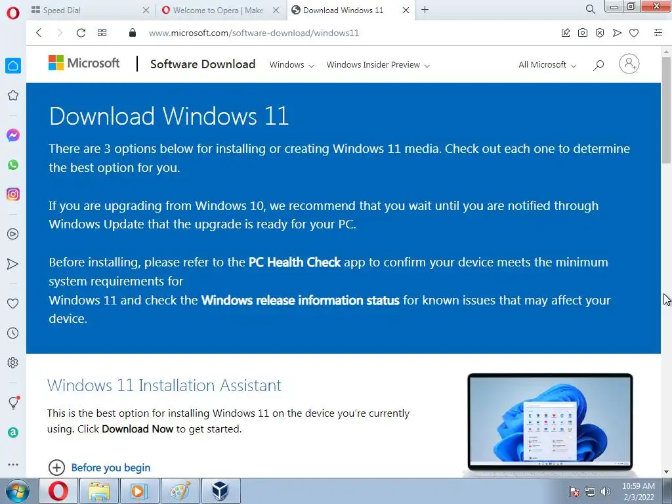Open the Software Download link
The image size is (672, 504).
point(203,64)
